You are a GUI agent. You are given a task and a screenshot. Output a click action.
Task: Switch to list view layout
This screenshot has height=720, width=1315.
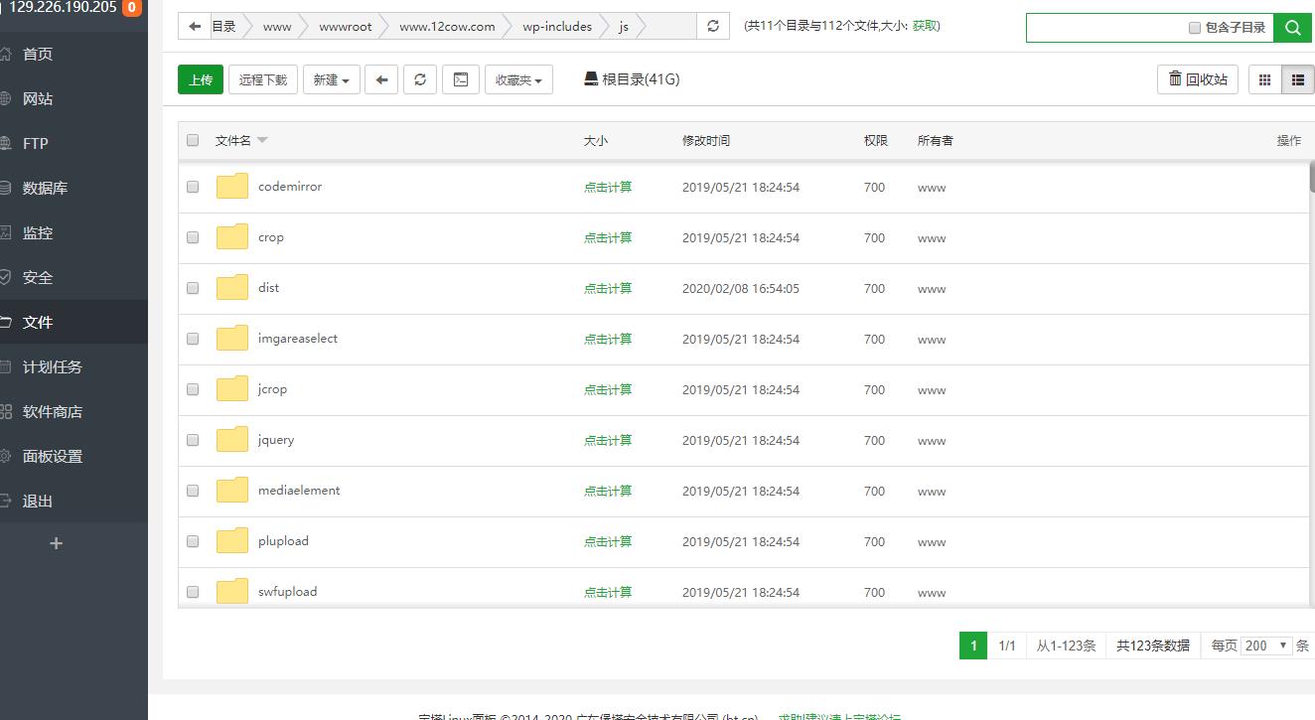point(1297,79)
